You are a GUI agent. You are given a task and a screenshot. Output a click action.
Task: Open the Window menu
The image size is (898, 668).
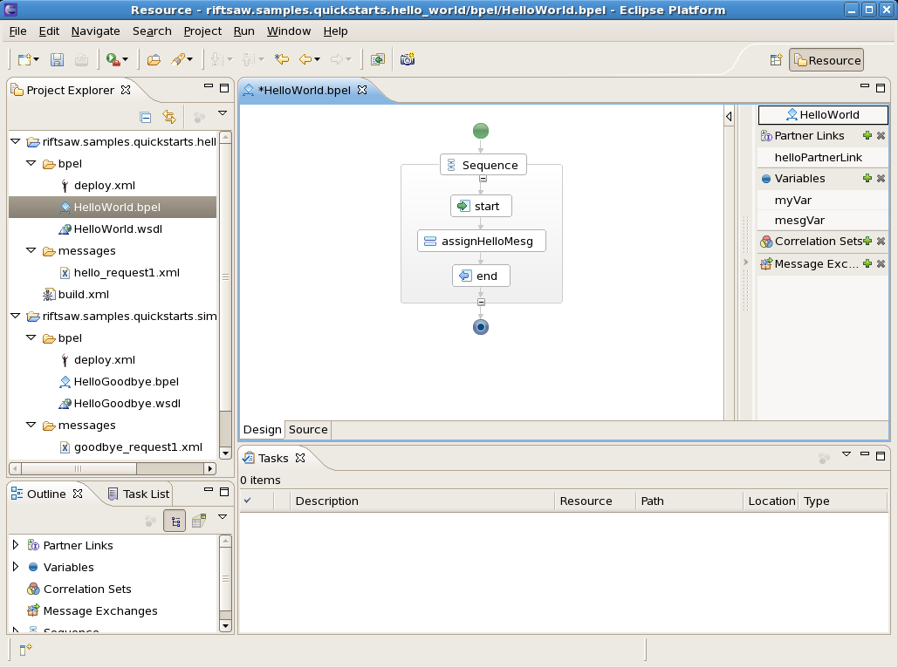tap(289, 31)
